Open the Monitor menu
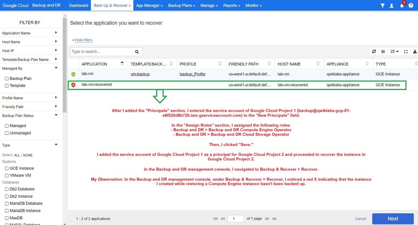 pos(254,5)
